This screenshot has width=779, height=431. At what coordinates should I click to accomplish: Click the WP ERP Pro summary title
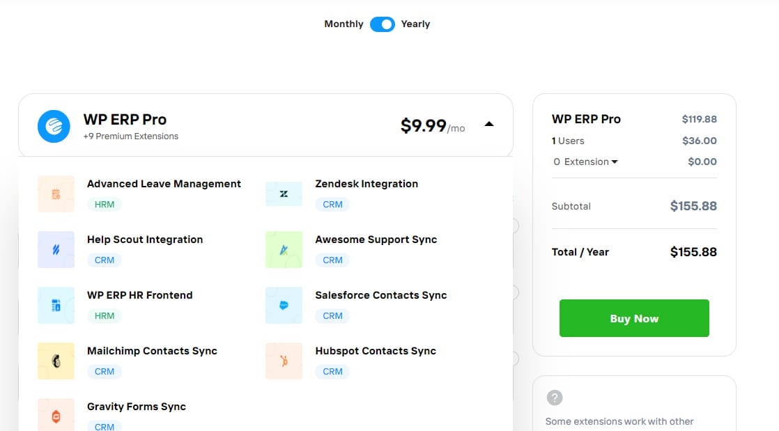(586, 119)
